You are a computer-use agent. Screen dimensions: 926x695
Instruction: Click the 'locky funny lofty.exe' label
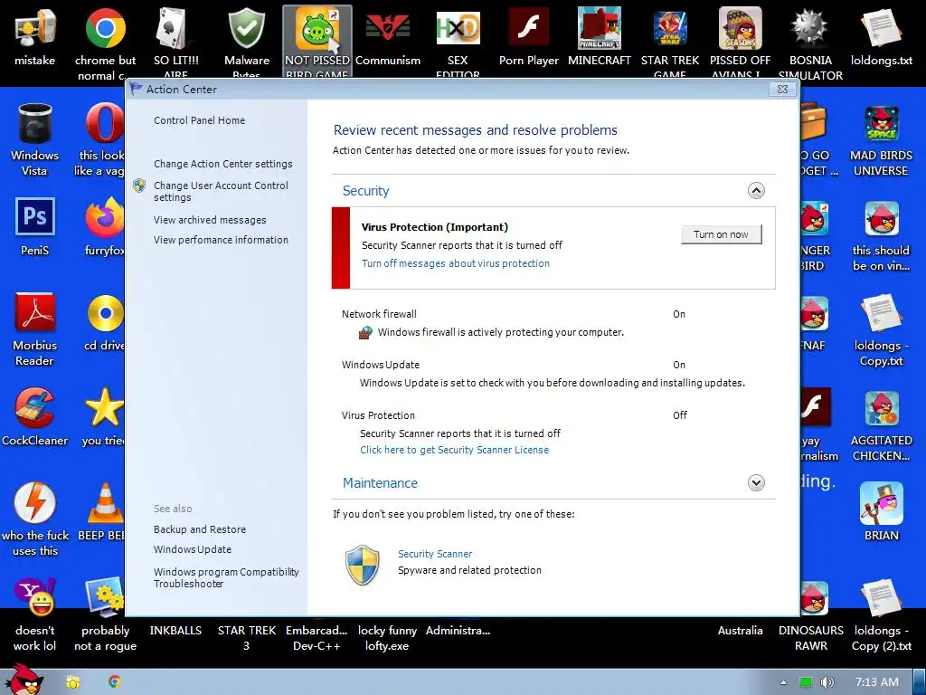pos(387,638)
